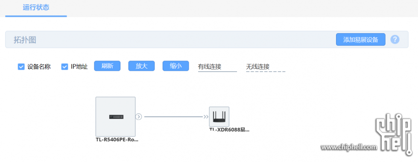Uncheck the IP地址 checkbox
Screen dimensions: 418x162
pos(64,67)
